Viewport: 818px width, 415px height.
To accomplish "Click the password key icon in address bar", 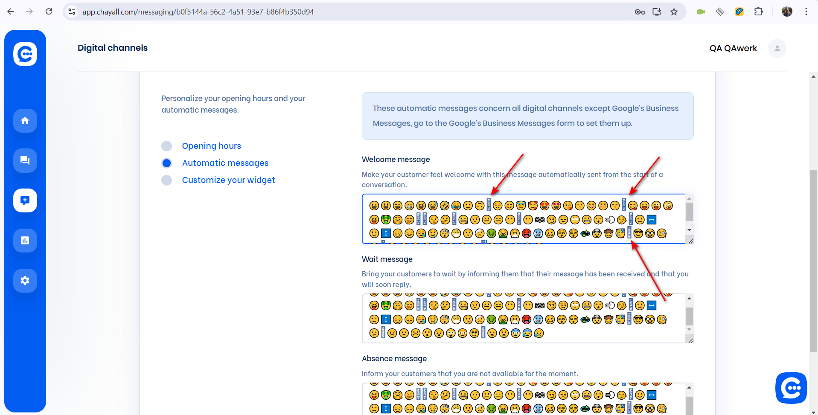I will pyautogui.click(x=640, y=12).
